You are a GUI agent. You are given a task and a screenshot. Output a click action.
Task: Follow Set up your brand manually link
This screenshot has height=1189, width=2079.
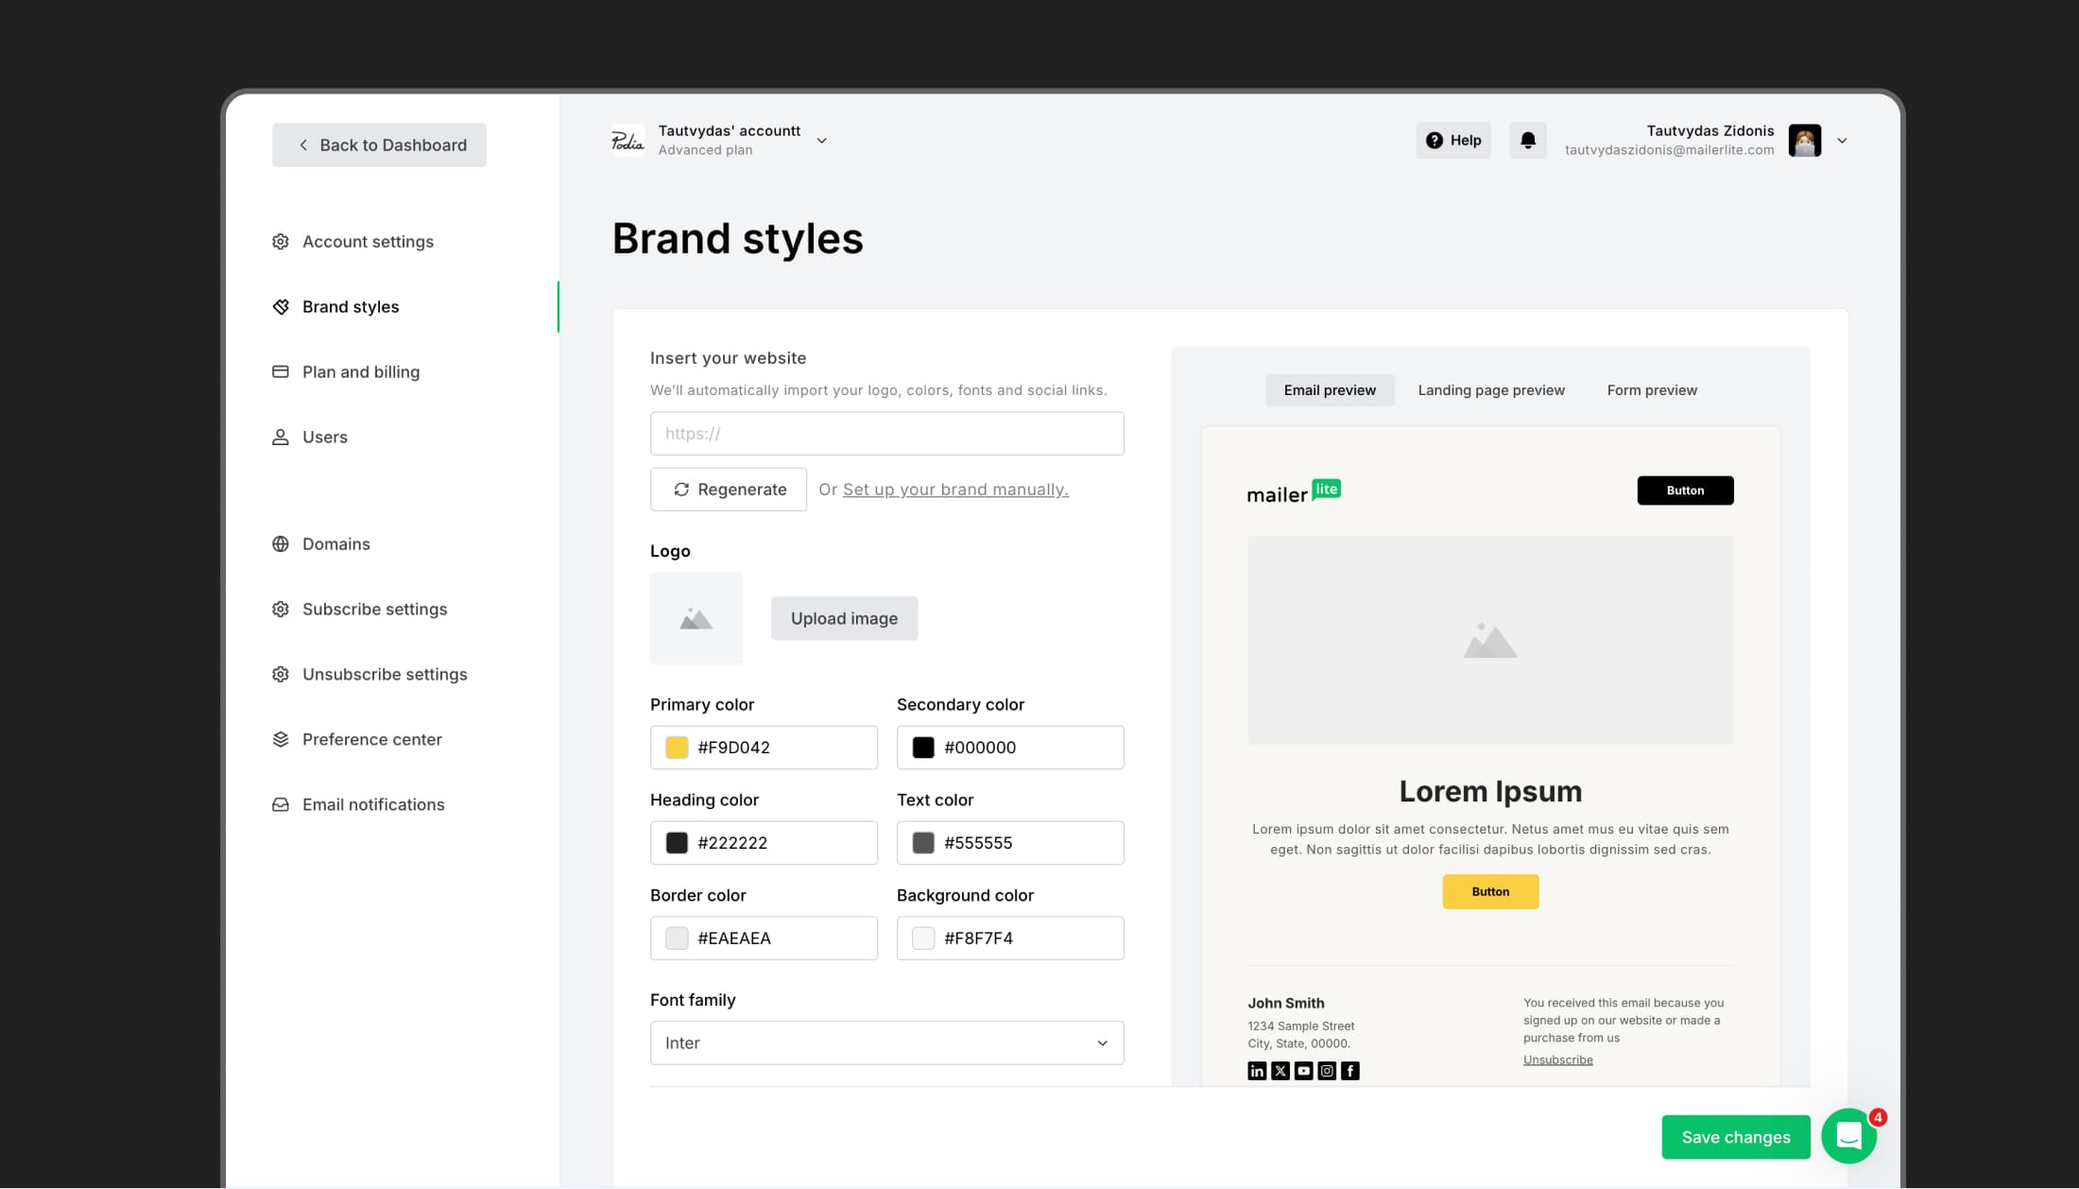tap(955, 490)
